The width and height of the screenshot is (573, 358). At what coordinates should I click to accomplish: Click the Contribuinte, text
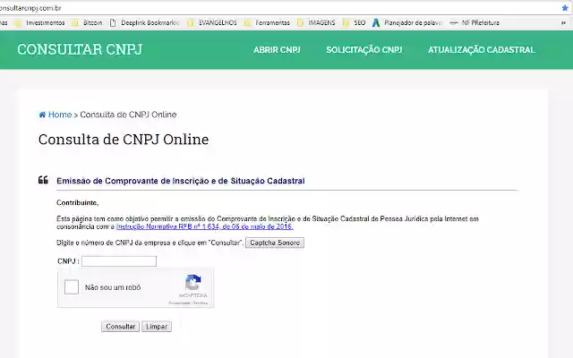pos(78,203)
